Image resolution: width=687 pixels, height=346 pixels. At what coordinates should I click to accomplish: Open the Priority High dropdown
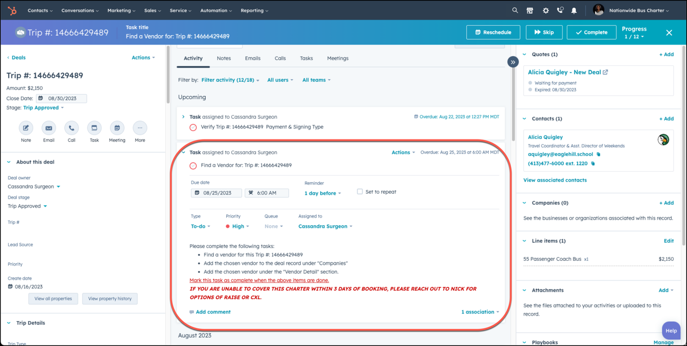click(238, 227)
